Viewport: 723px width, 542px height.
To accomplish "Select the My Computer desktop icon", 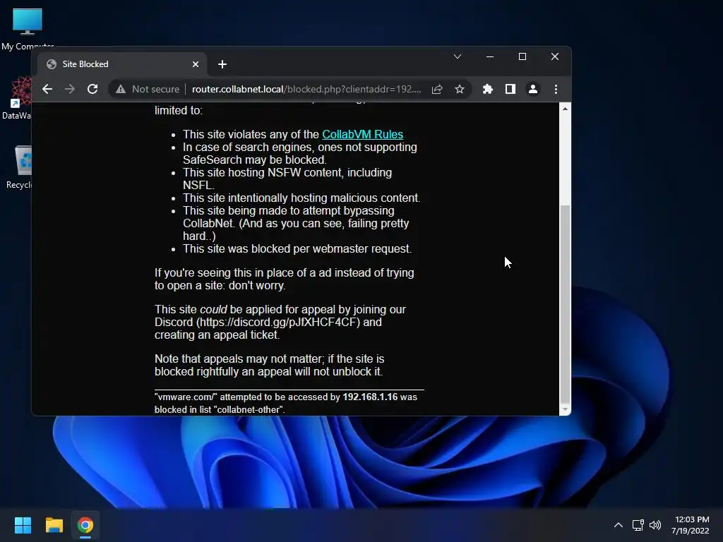I will coord(28,28).
